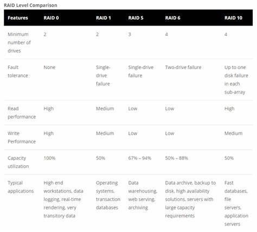Select the 67% – 94% capacity cell
This screenshot has height=232, width=257.
pos(140,158)
